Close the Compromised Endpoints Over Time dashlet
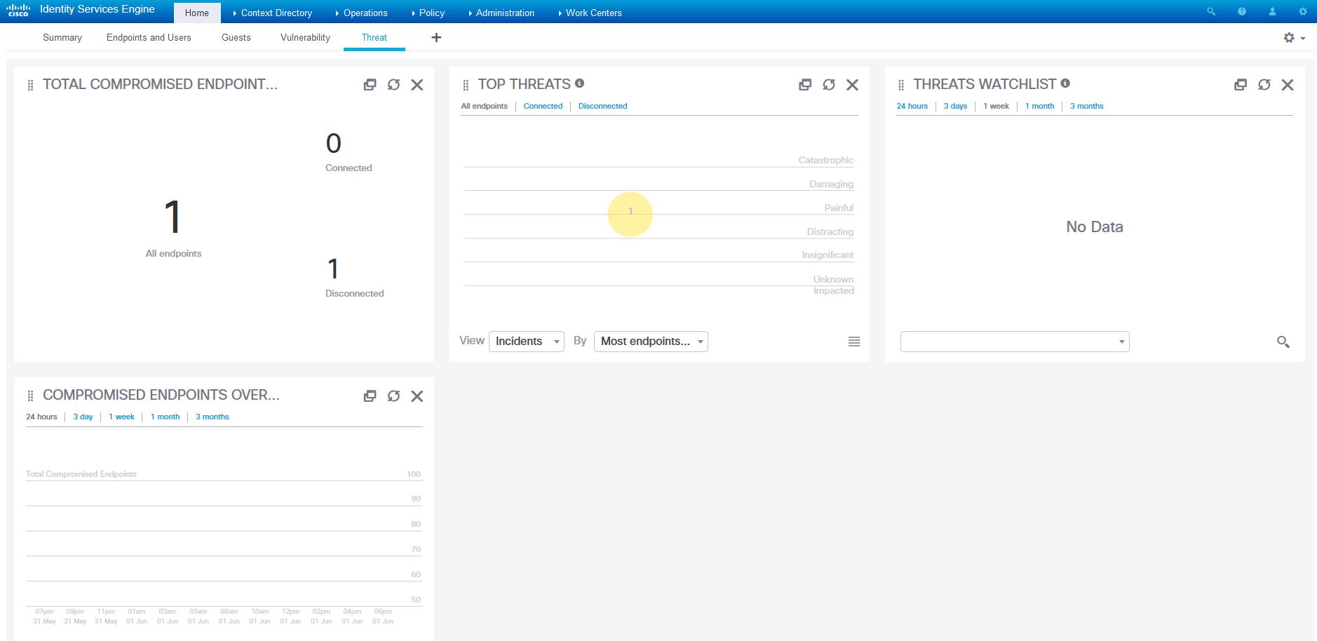1317x641 pixels. click(417, 396)
